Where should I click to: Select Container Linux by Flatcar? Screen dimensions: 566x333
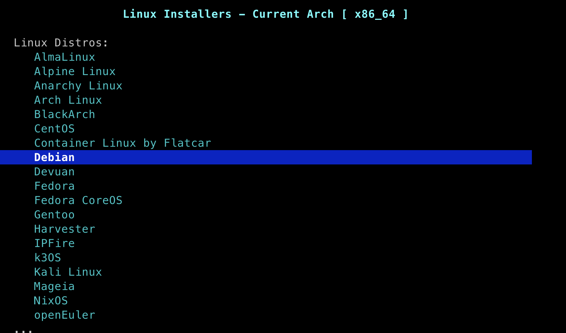tap(122, 143)
